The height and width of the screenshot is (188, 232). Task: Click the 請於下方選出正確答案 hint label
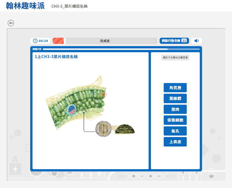(x=175, y=57)
